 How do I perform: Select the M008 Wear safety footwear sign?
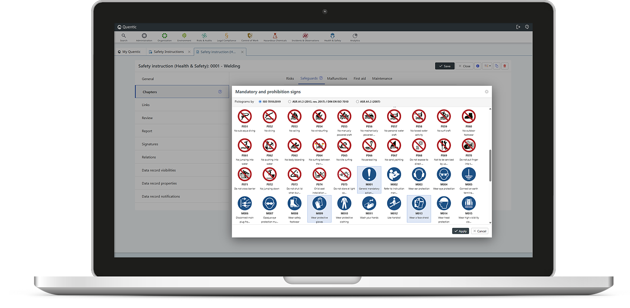tap(294, 203)
